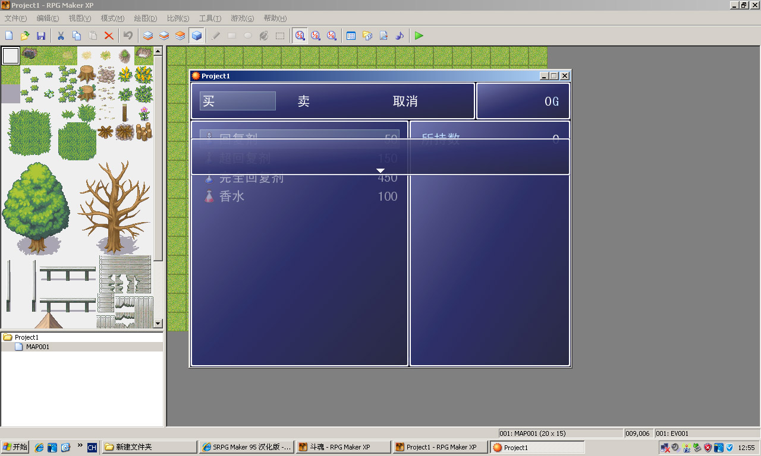Create a new project with the toolbar icon
Viewport: 761px width, 456px height.
pos(9,36)
